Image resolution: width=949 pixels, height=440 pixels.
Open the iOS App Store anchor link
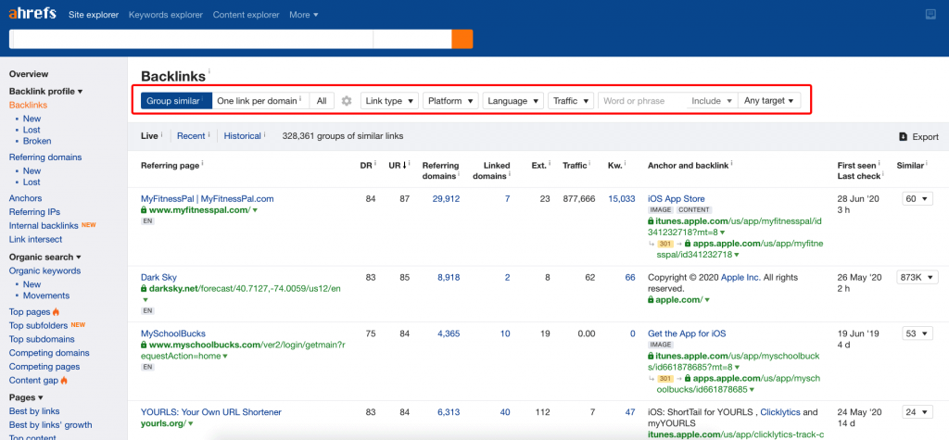pyautogui.click(x=676, y=198)
